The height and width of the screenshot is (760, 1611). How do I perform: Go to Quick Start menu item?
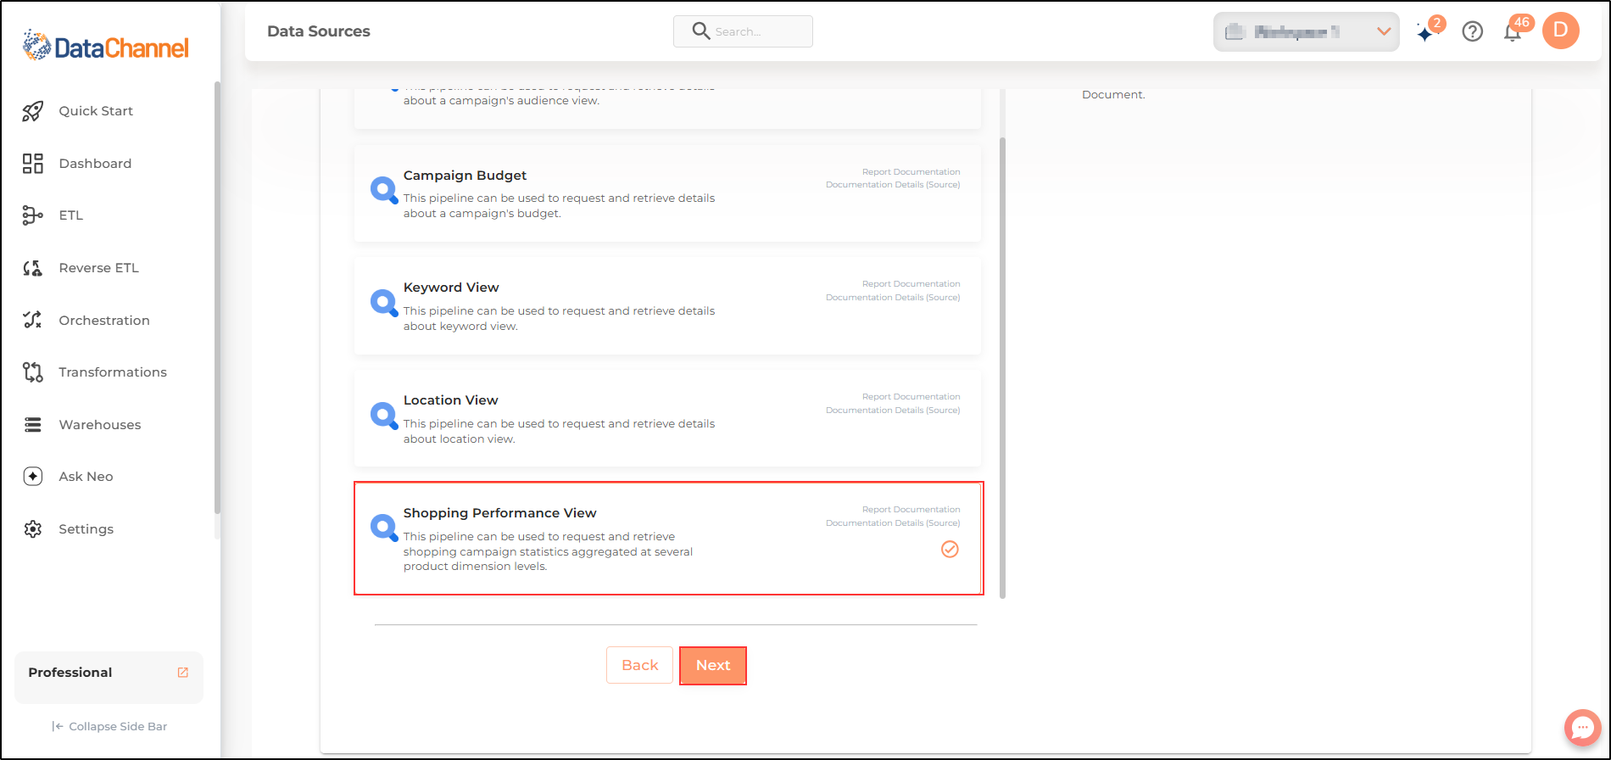[x=96, y=111]
